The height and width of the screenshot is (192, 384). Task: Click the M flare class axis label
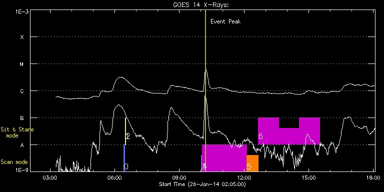click(21, 64)
